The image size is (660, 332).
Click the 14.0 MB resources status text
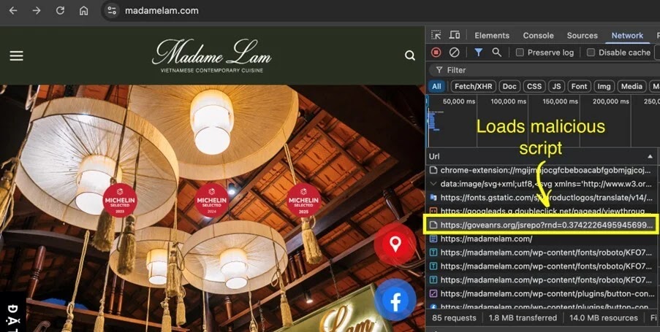coord(603,317)
